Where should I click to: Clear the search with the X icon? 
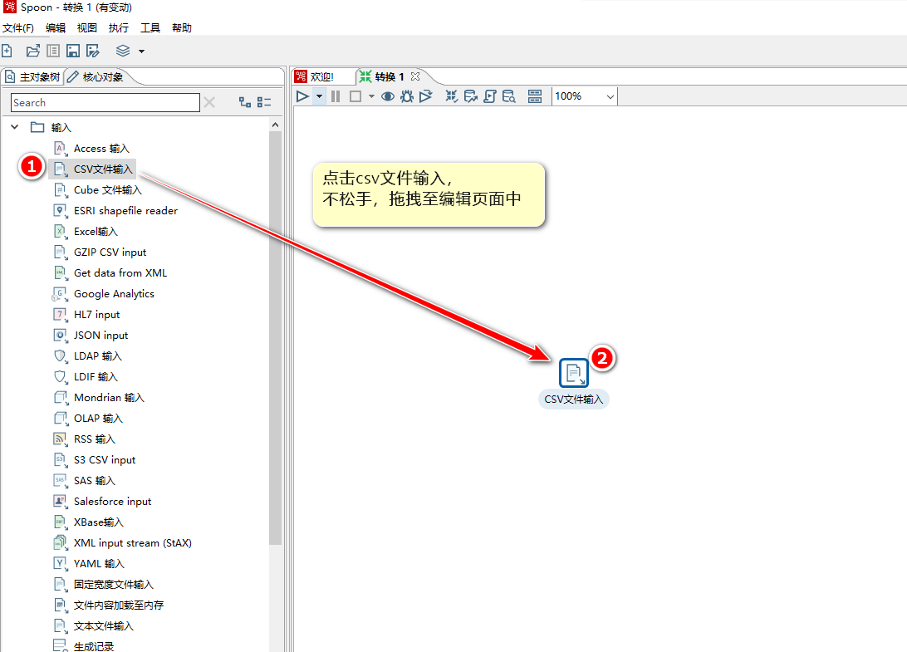coord(209,102)
